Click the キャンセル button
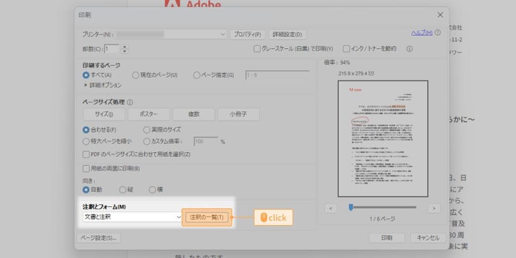Screen dimensions: 516x258 pyautogui.click(x=428, y=238)
